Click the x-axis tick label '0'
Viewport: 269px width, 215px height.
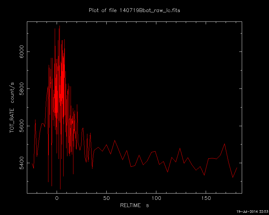point(57,198)
